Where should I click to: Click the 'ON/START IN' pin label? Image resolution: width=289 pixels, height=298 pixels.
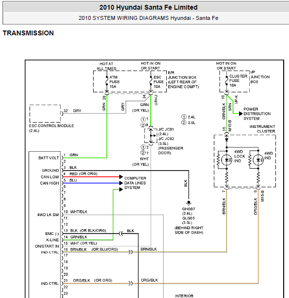click(47, 246)
